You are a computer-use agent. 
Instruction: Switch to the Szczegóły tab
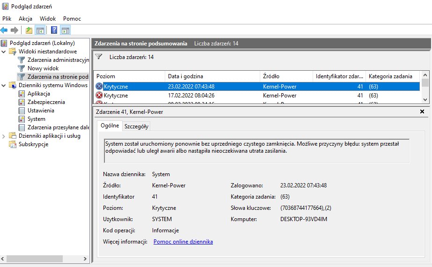click(x=136, y=126)
